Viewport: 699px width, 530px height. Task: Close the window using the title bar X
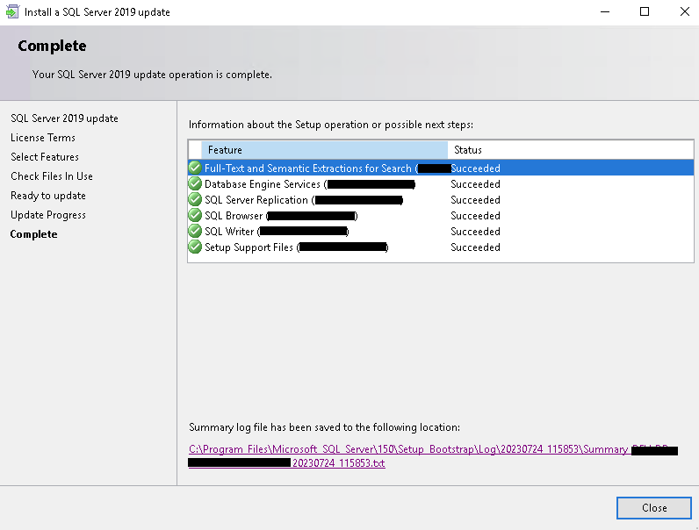[x=685, y=11]
